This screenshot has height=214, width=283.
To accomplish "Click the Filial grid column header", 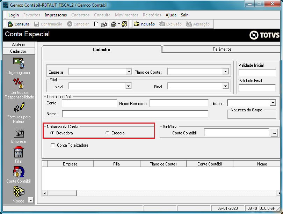I will click(x=117, y=164).
